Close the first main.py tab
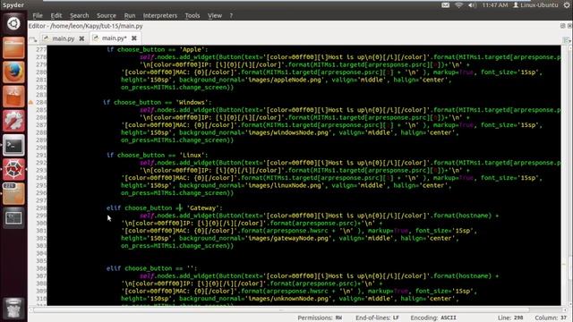Screen dimensions: 573x322 coord(81,38)
